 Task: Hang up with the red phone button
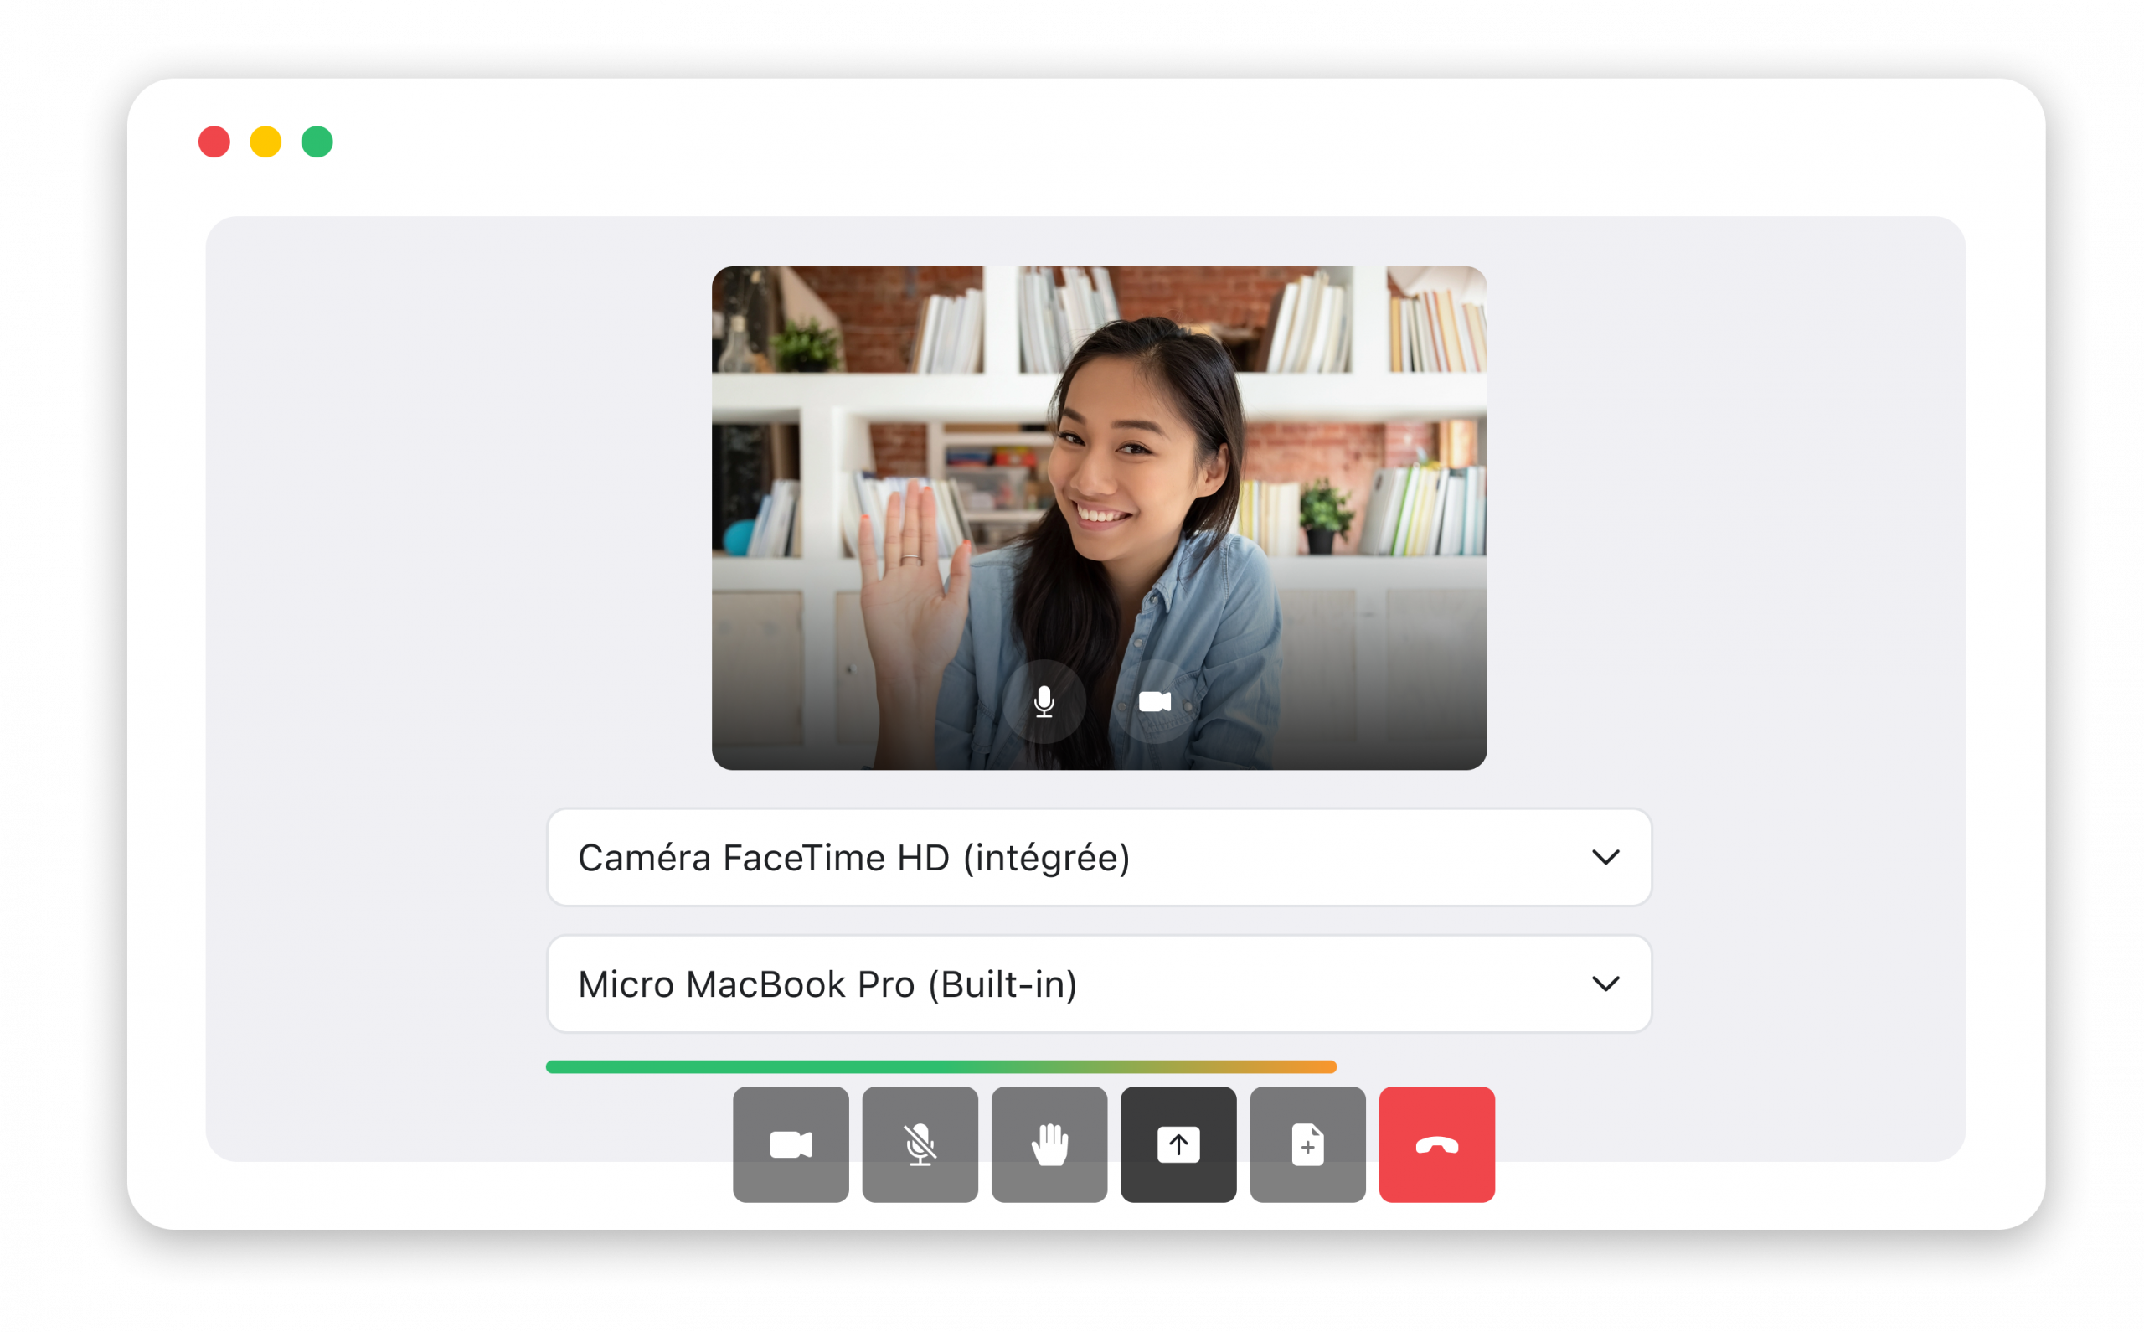(x=1437, y=1144)
